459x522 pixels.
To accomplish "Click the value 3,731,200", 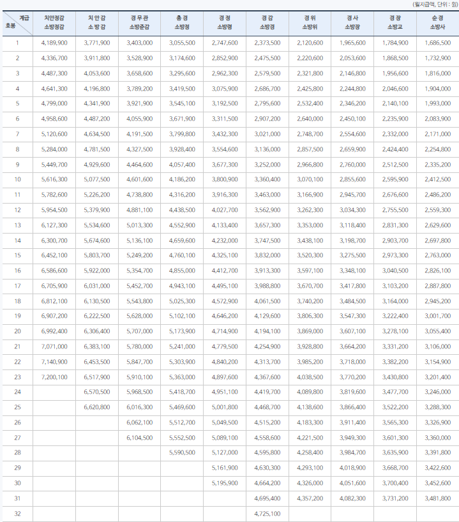I will [x=395, y=498].
